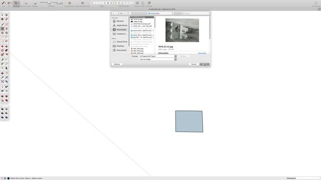Choose the Walk footprints tool

(x=7, y=87)
